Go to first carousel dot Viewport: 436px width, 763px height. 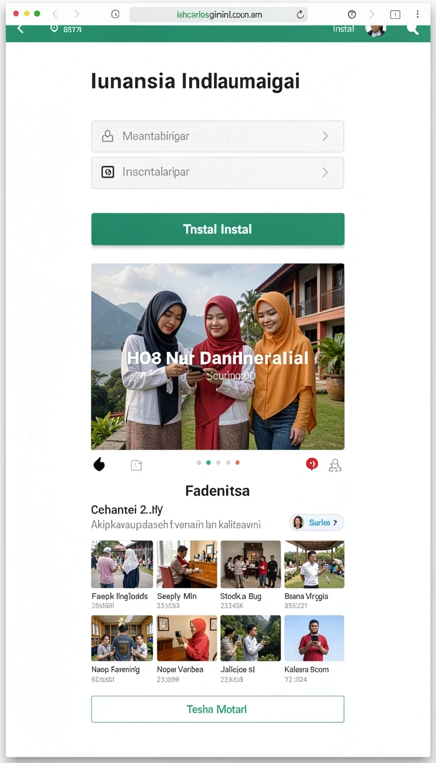click(199, 463)
